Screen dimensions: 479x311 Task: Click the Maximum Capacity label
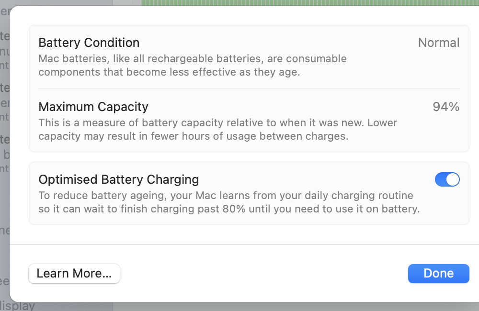click(x=93, y=107)
